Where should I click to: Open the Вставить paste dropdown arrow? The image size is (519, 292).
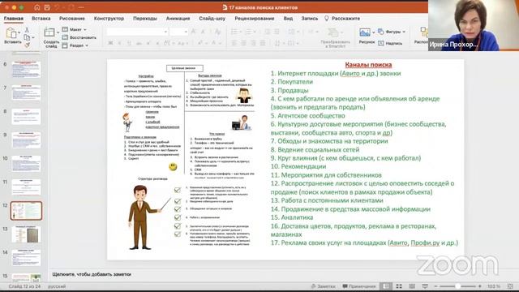[x=19, y=32]
